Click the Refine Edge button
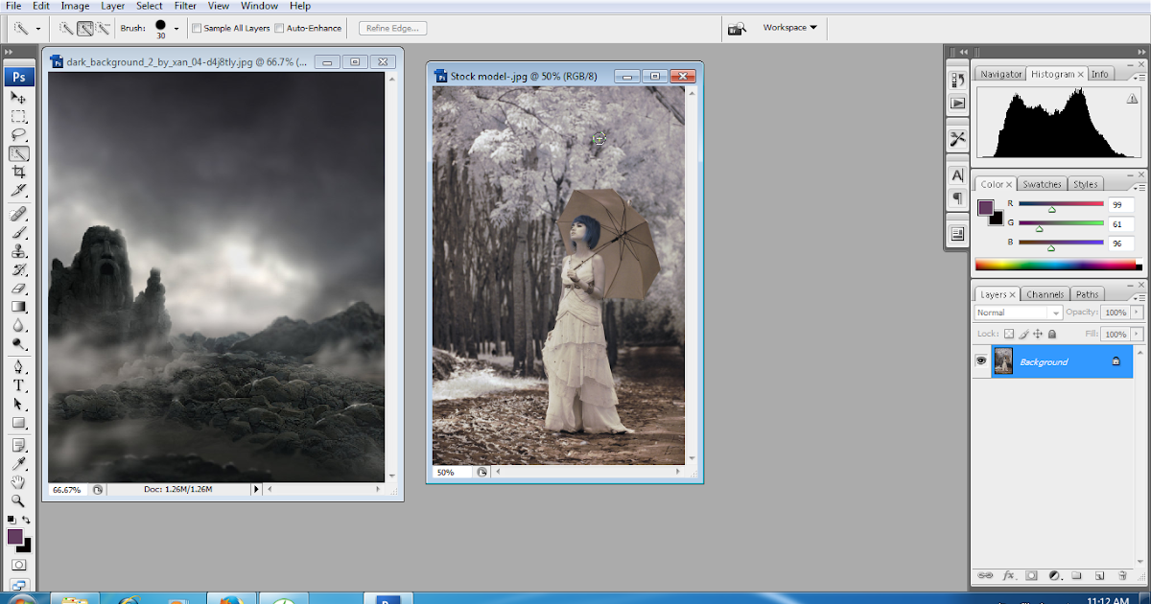 (x=391, y=28)
